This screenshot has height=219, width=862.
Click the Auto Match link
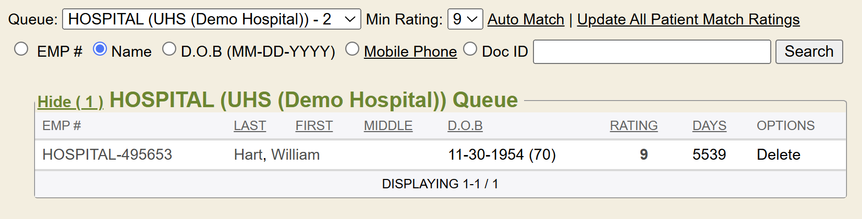[526, 19]
